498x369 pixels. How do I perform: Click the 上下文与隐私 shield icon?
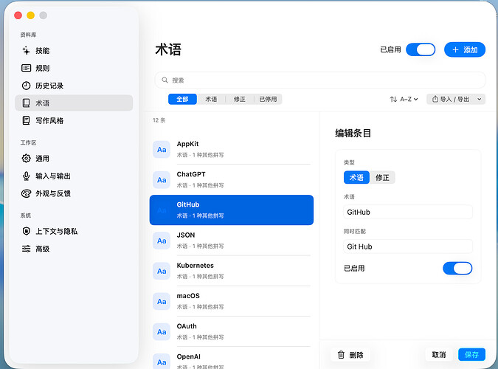pos(26,231)
